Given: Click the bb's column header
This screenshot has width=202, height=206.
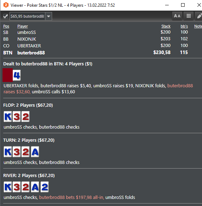Looking at the screenshot, I should tap(184, 26).
